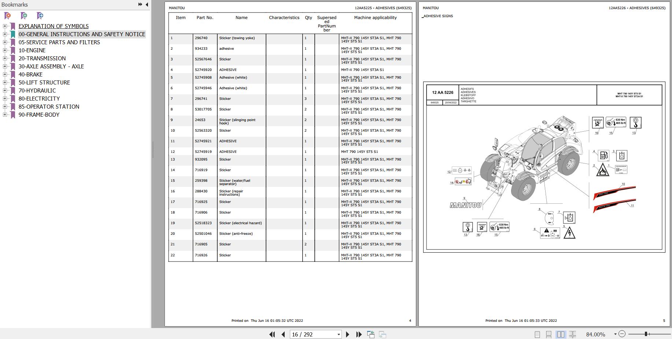Click the 84.00% zoom value

[596, 334]
